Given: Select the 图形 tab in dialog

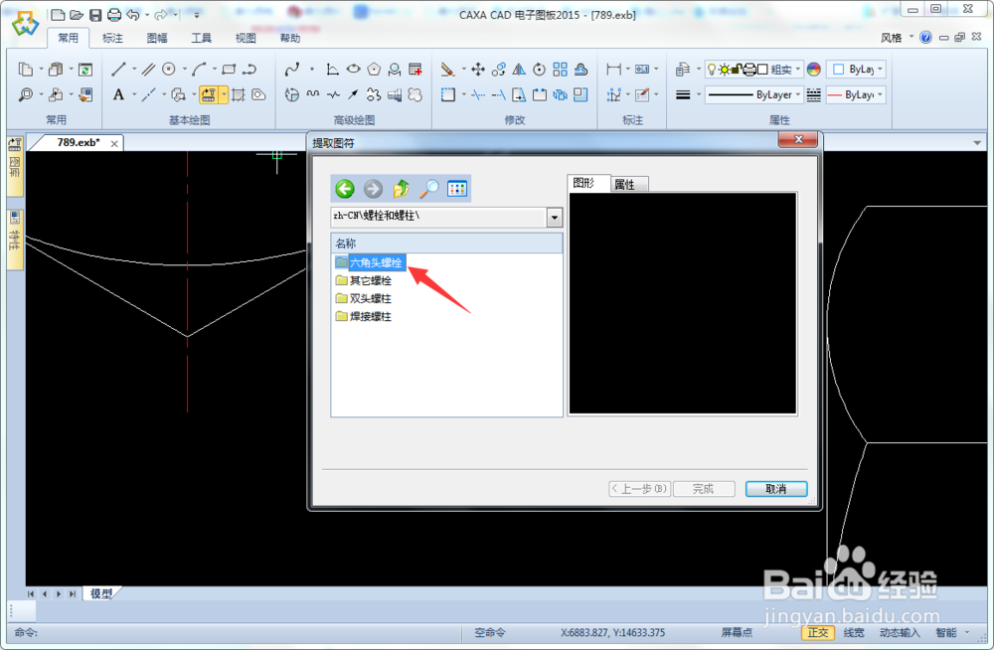Looking at the screenshot, I should pos(587,183).
